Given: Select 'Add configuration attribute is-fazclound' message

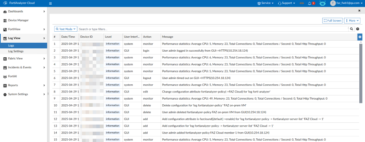Looking at the screenshot, I should click(x=243, y=119).
